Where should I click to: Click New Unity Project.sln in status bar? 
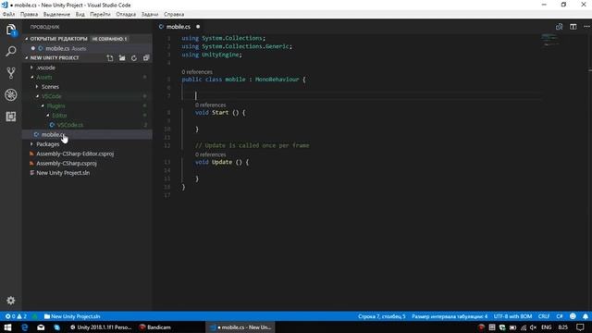pyautogui.click(x=72, y=316)
